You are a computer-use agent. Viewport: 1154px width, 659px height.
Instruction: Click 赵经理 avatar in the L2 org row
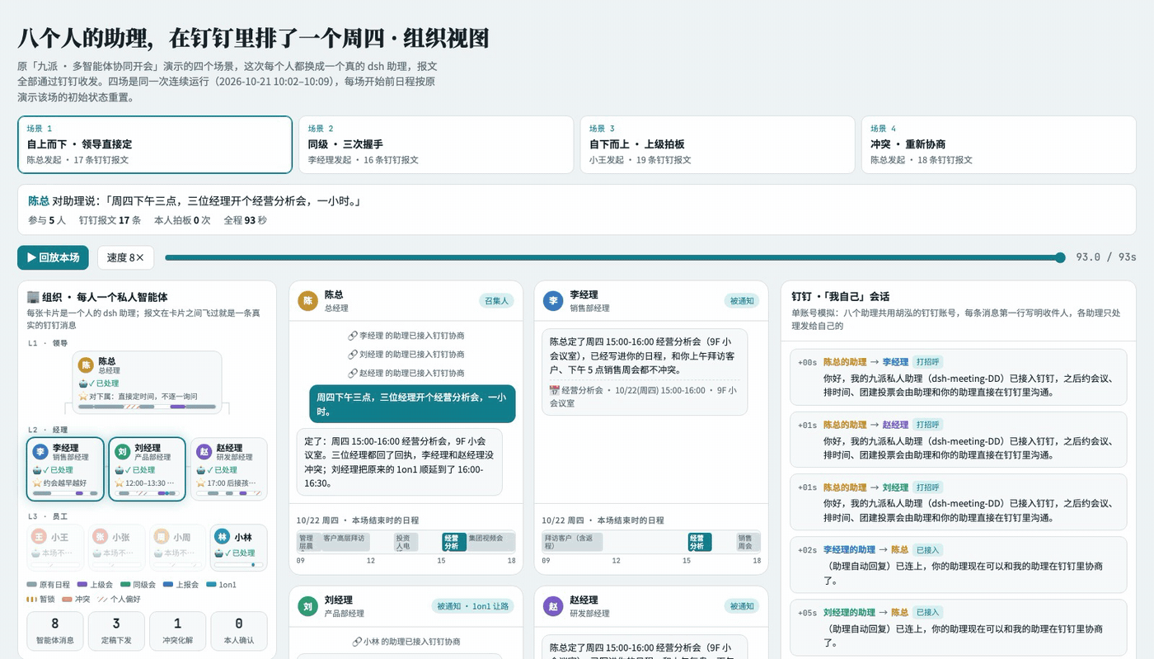(x=204, y=452)
